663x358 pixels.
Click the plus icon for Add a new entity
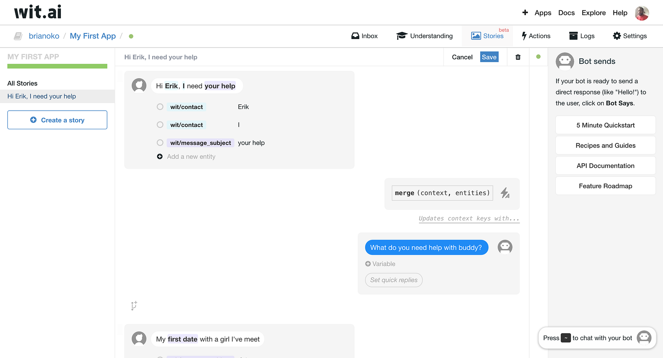(x=160, y=157)
